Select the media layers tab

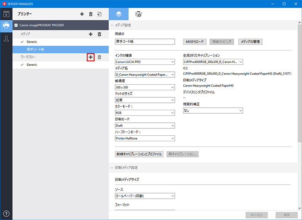[118, 14]
